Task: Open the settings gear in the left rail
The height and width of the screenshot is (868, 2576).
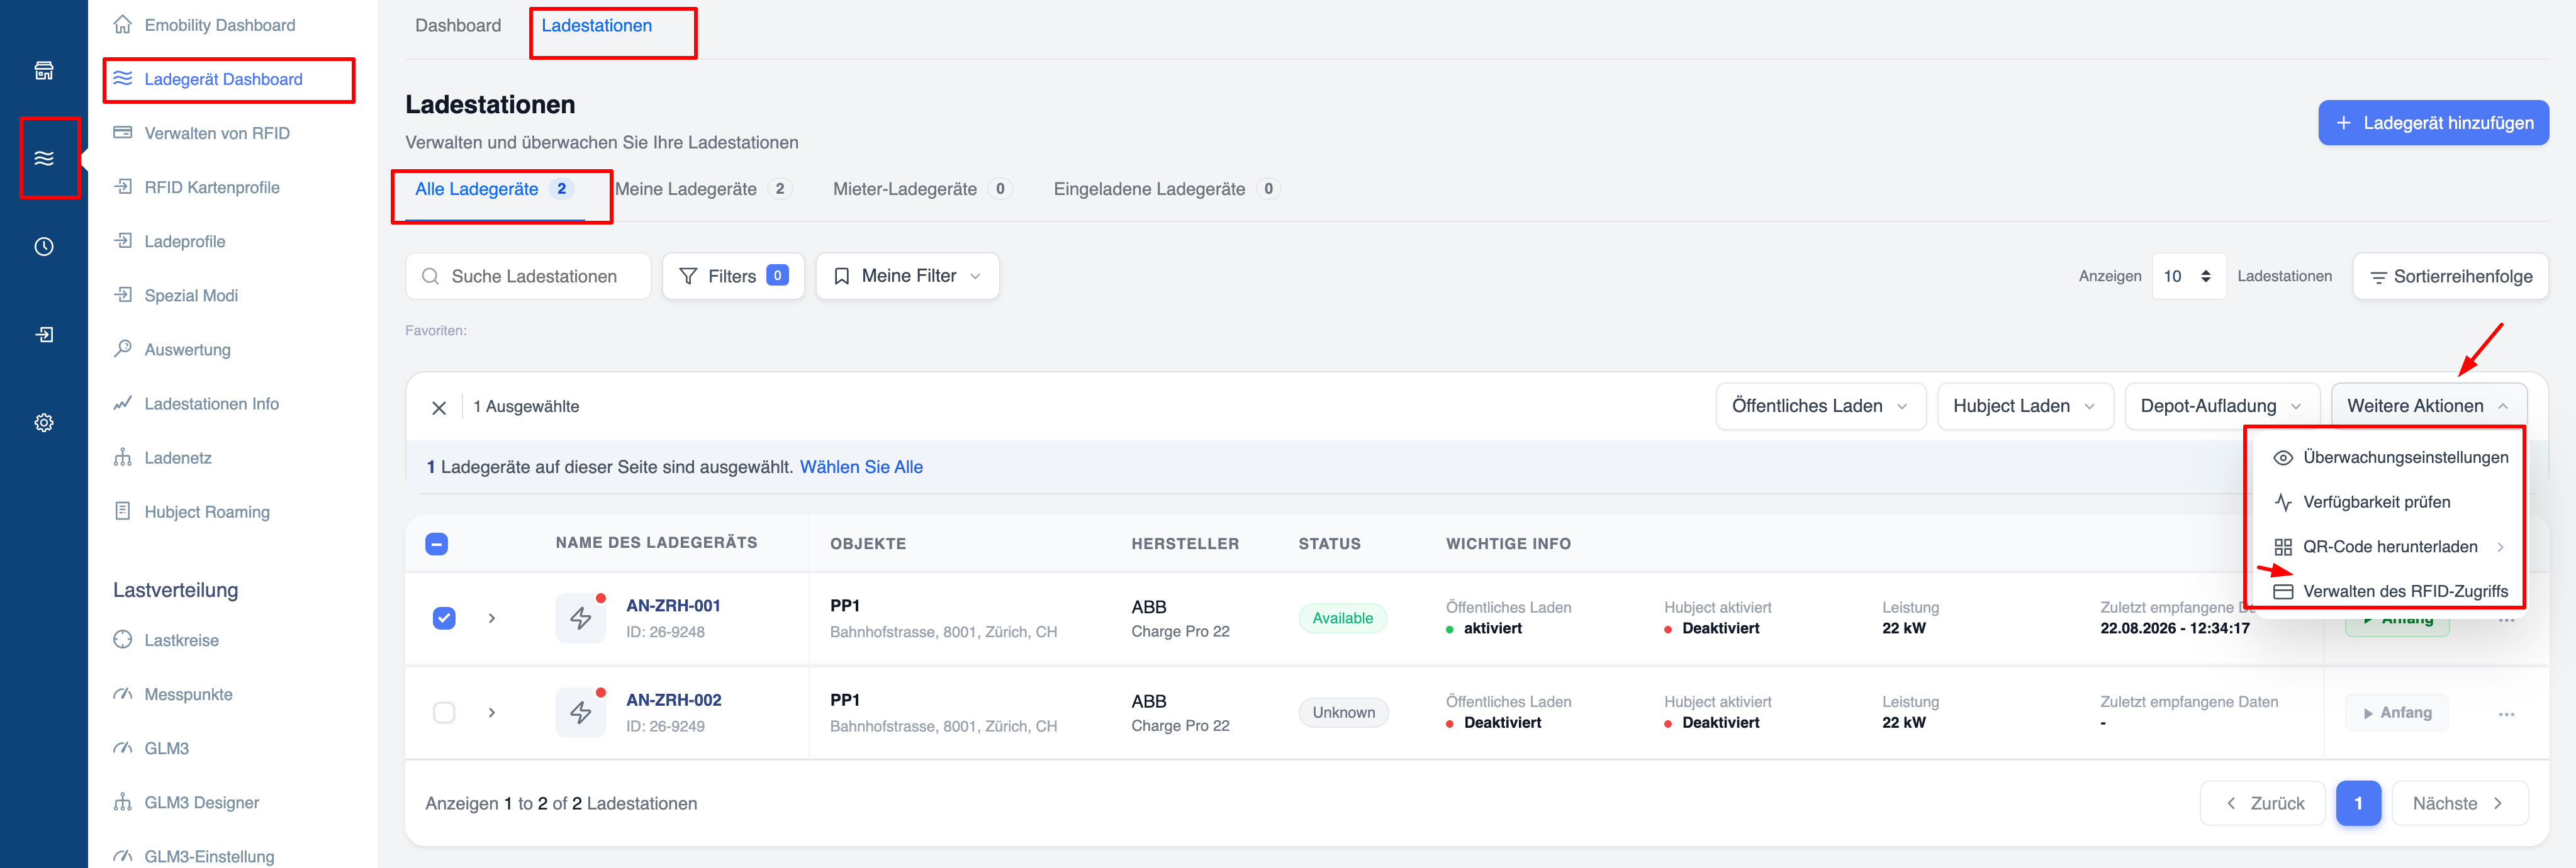Action: tap(44, 422)
